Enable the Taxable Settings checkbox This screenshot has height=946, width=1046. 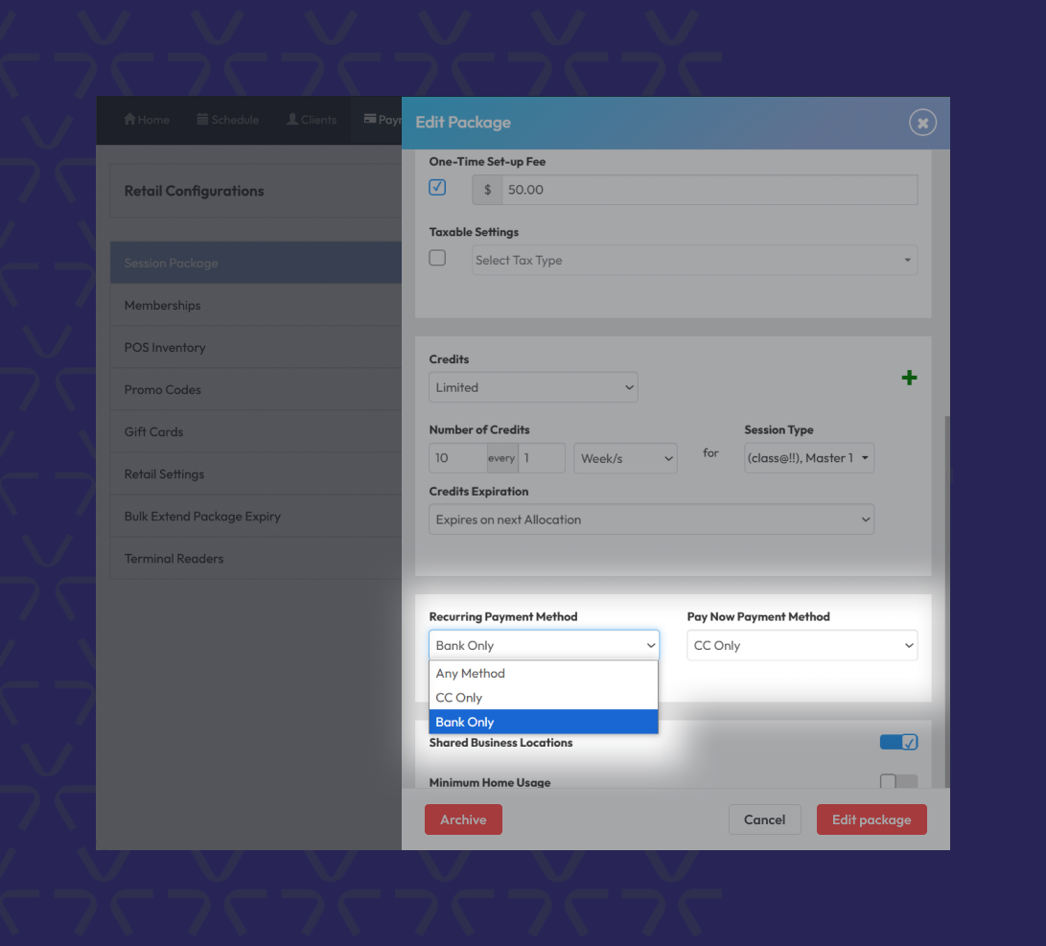coord(438,258)
